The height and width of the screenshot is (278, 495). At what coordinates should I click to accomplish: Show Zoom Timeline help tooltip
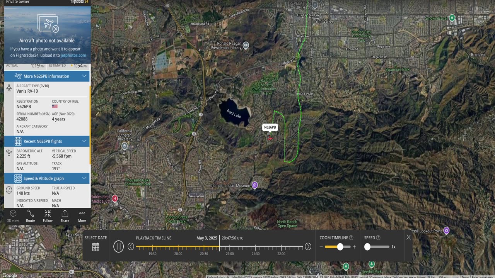coord(351,238)
